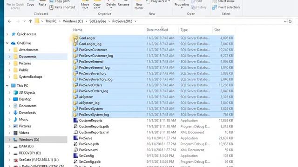Image resolution: width=298 pixels, height=167 pixels.
Task: Expand the DATA (D:) tree node
Action: point(9,147)
